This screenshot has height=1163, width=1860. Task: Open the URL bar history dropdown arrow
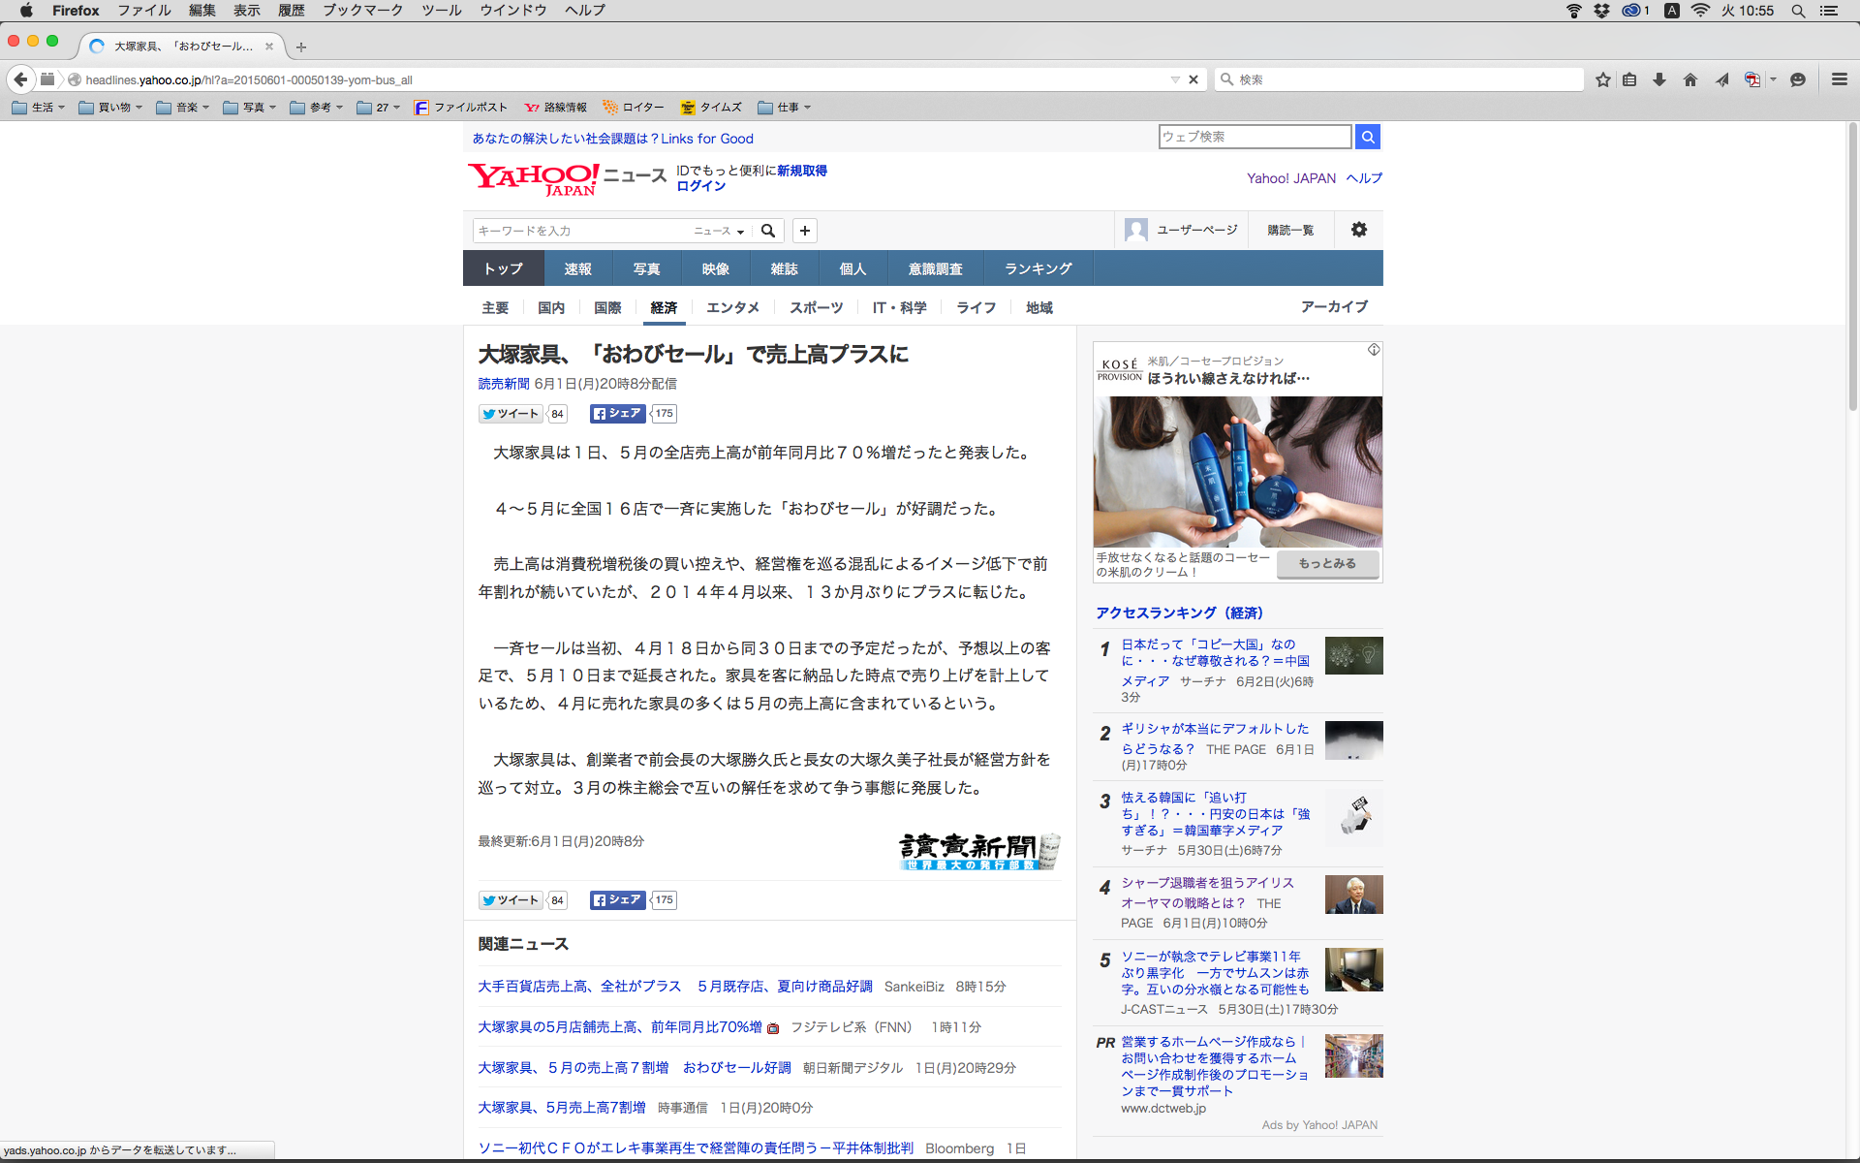coord(1175,79)
